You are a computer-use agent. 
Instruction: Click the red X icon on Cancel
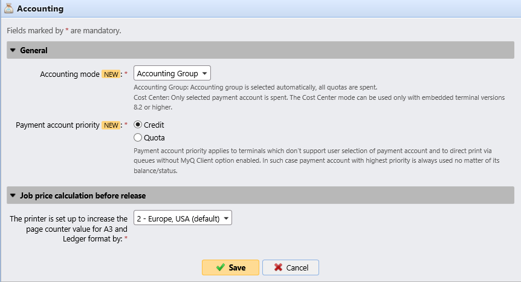click(x=277, y=267)
